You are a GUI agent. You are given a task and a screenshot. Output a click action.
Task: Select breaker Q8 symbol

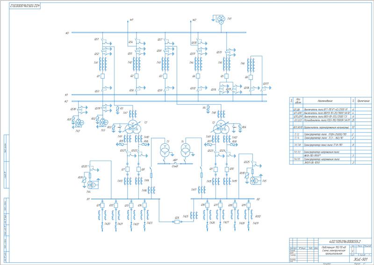click(138, 169)
